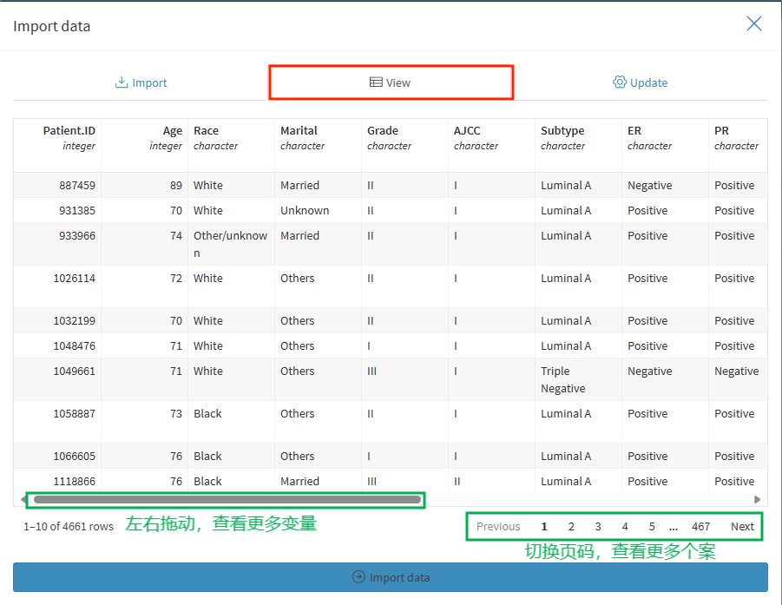Open the View tab
Screen dimensions: 782x605
click(391, 82)
